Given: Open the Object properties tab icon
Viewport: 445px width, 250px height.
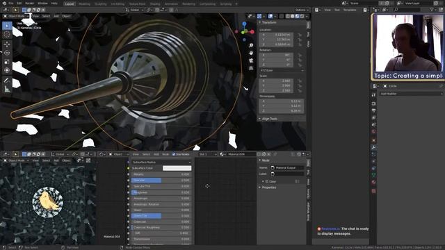Looking at the screenshot, I should 373,140.
